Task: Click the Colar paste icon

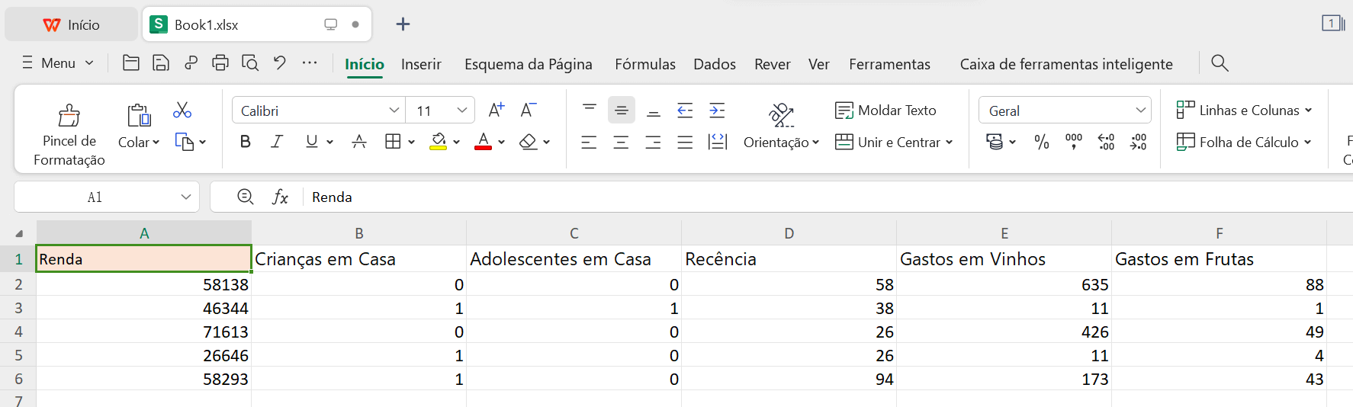Action: 139,115
